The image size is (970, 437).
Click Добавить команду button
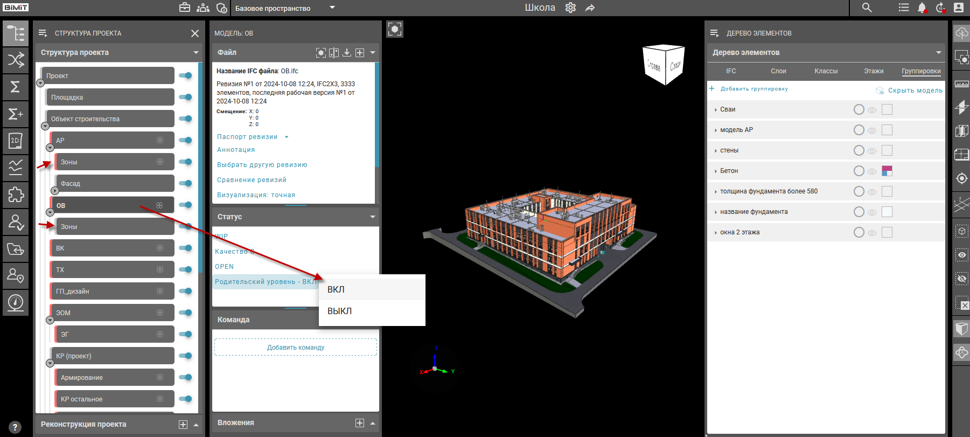[296, 348]
